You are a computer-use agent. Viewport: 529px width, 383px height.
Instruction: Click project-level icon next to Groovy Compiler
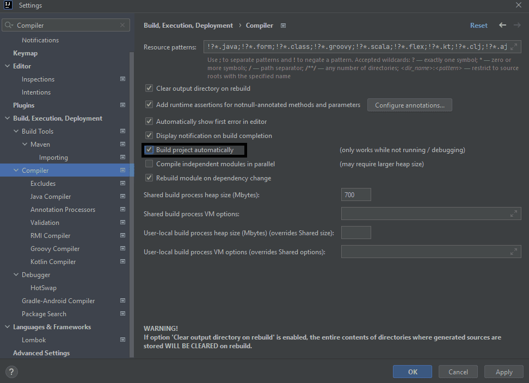click(123, 249)
